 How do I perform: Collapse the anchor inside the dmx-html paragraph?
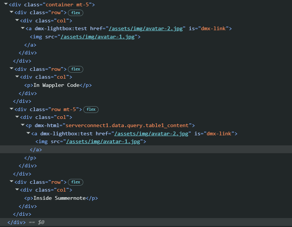click(28, 133)
